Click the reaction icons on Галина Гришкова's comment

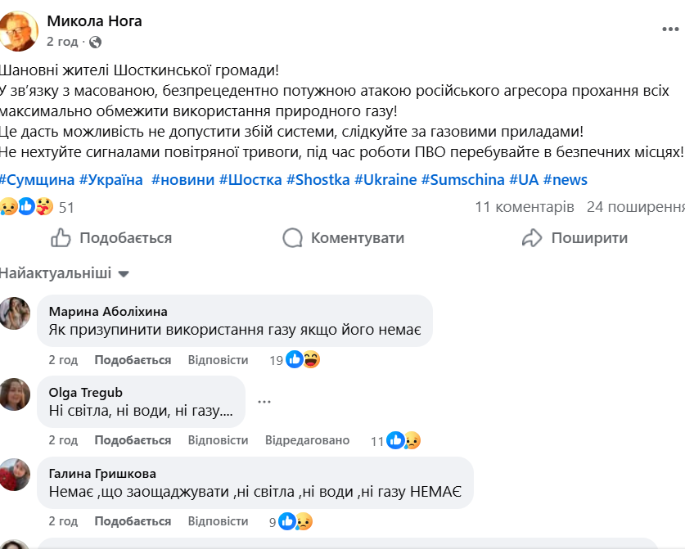[x=295, y=521]
